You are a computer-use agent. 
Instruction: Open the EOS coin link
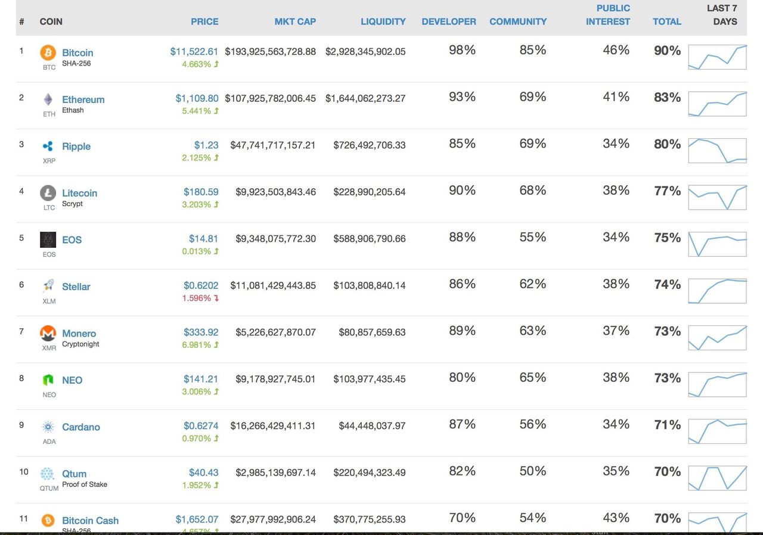pos(72,239)
